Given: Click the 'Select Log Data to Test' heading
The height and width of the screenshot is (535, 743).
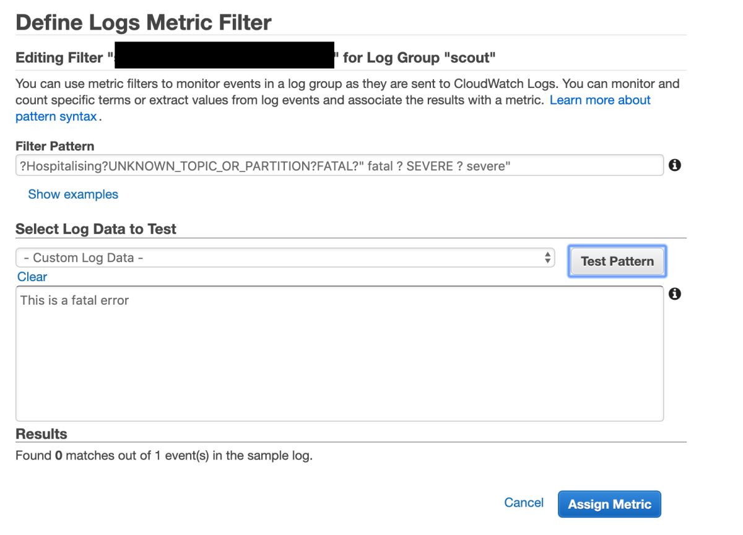Looking at the screenshot, I should pos(96,229).
